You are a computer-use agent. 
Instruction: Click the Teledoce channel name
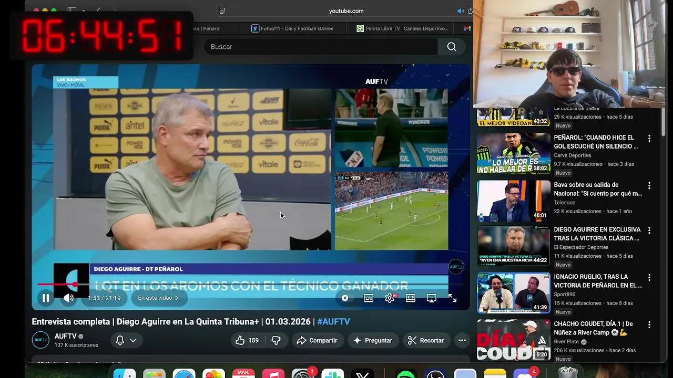[x=564, y=203]
